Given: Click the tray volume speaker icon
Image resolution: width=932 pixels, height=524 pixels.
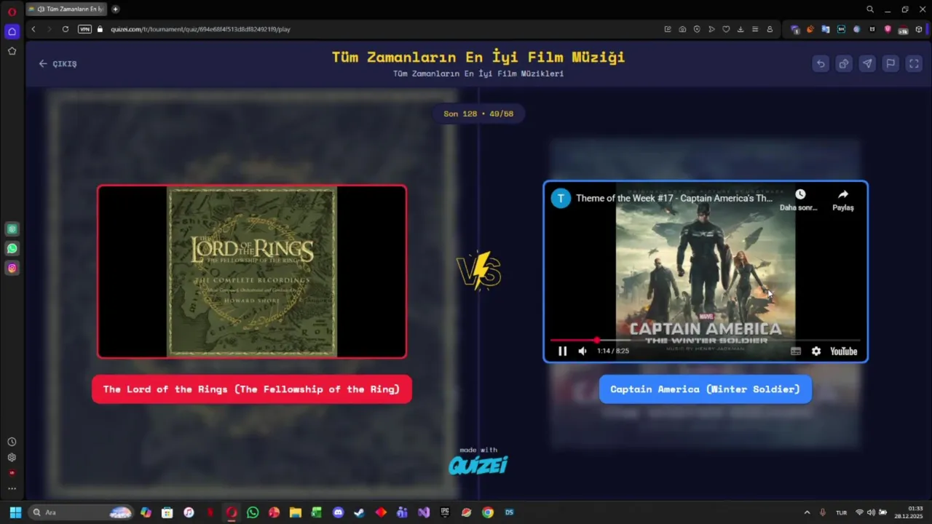Looking at the screenshot, I should [871, 512].
